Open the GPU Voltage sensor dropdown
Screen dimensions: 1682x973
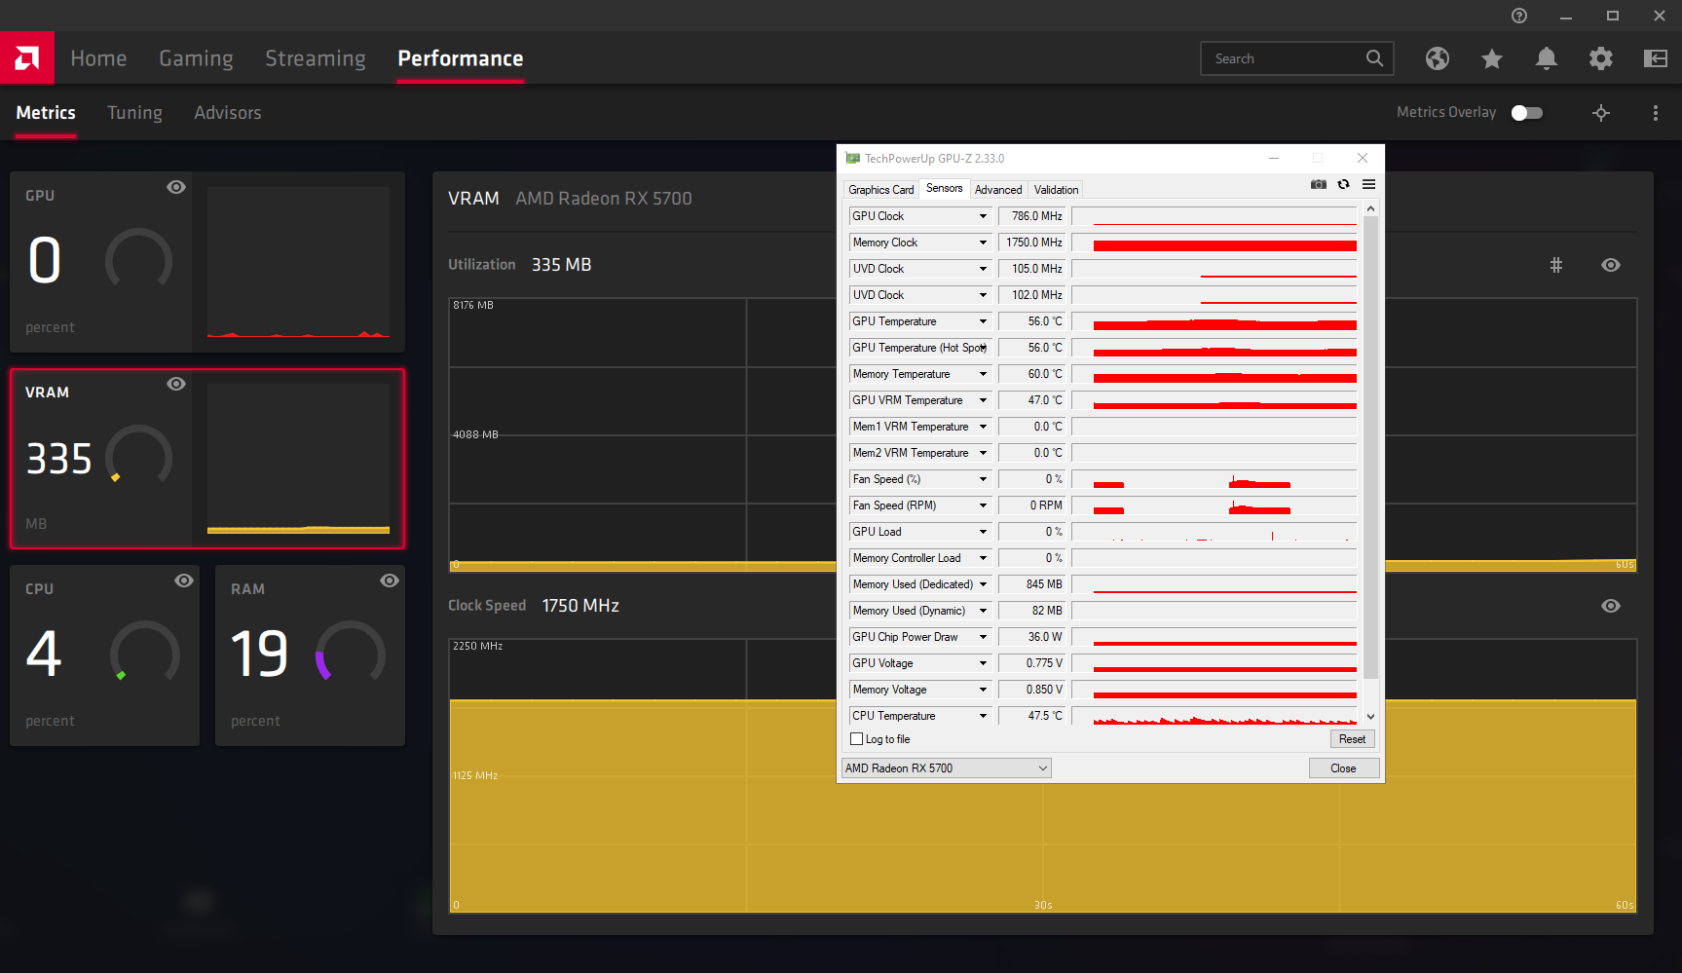click(983, 663)
